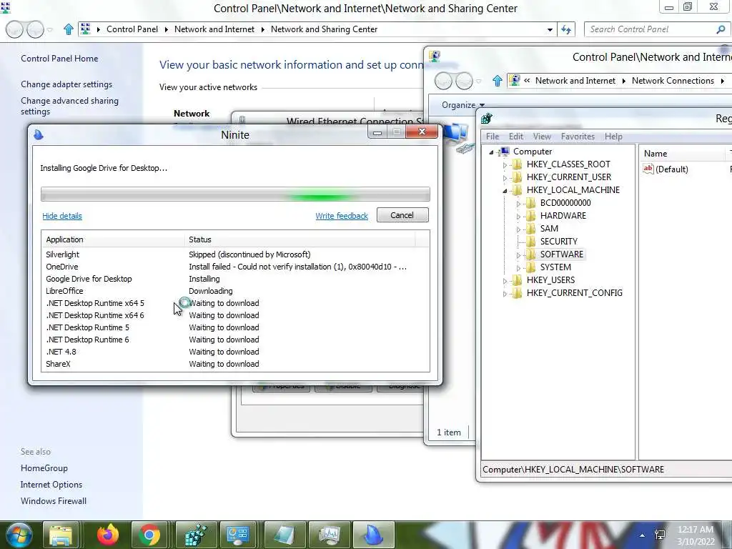Open Change advanced sharing settings

tap(69, 106)
